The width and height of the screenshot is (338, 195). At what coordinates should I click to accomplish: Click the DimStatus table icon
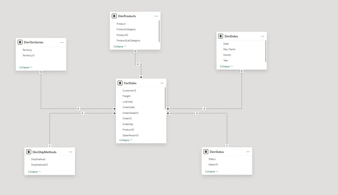click(206, 152)
